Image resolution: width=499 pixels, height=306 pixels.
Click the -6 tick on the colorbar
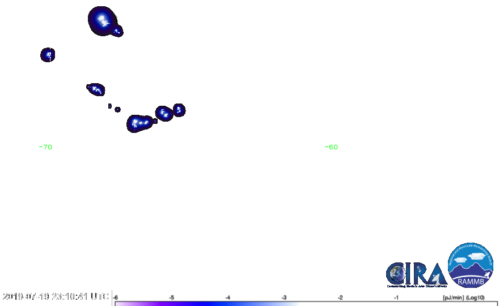point(115,297)
